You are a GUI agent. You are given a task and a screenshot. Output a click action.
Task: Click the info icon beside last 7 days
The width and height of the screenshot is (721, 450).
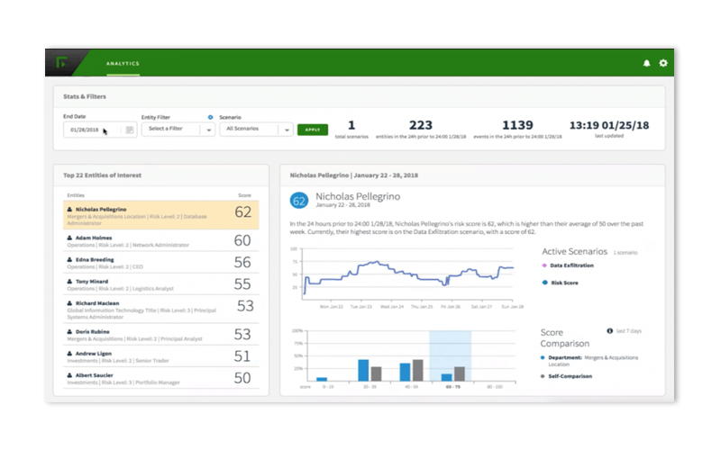[610, 330]
